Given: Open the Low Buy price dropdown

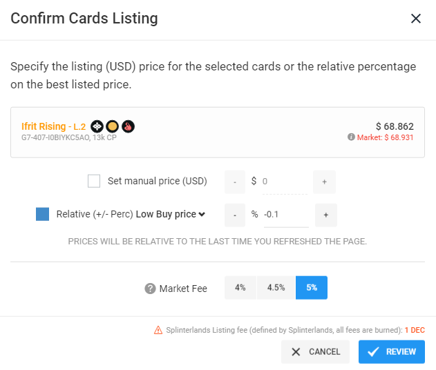Looking at the screenshot, I should (x=171, y=214).
